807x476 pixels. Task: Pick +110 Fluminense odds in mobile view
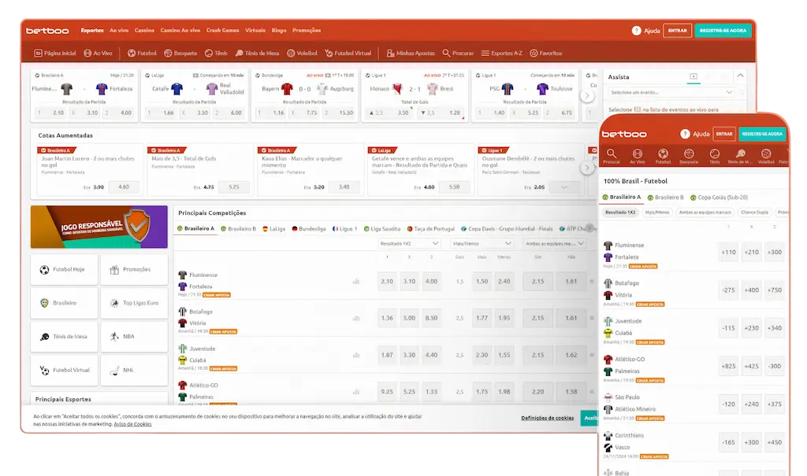(728, 253)
